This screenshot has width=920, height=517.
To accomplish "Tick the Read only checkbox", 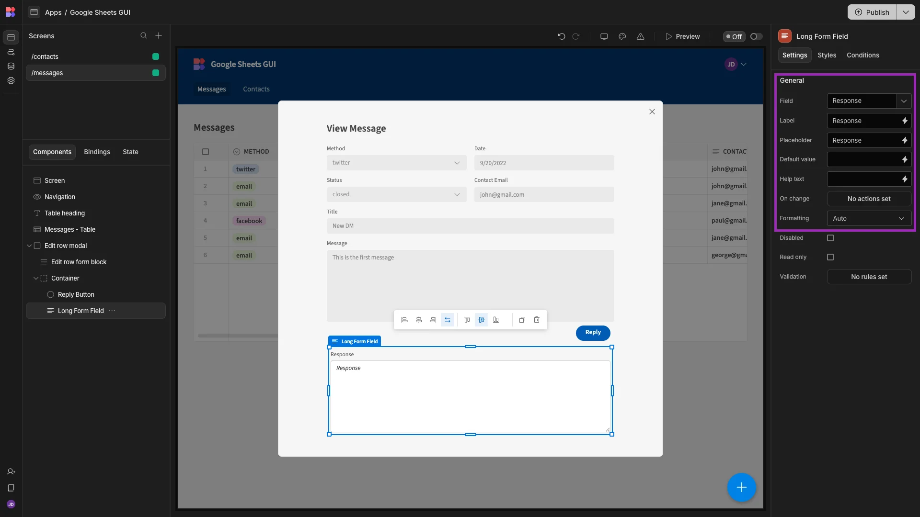I will click(830, 257).
